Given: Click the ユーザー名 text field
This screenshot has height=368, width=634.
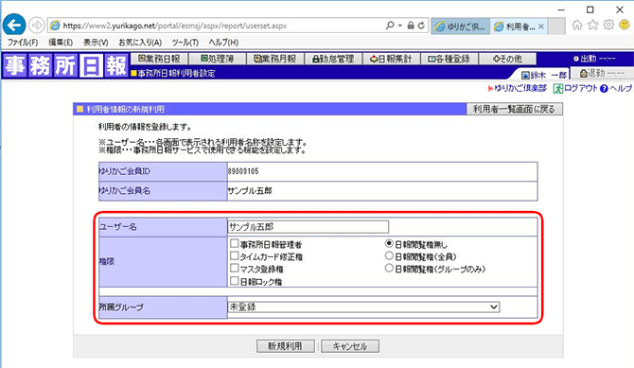Looking at the screenshot, I should 308,227.
